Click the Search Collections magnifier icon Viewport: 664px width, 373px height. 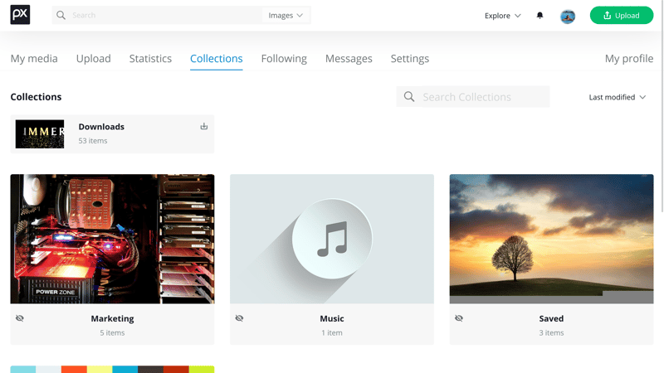coord(409,97)
